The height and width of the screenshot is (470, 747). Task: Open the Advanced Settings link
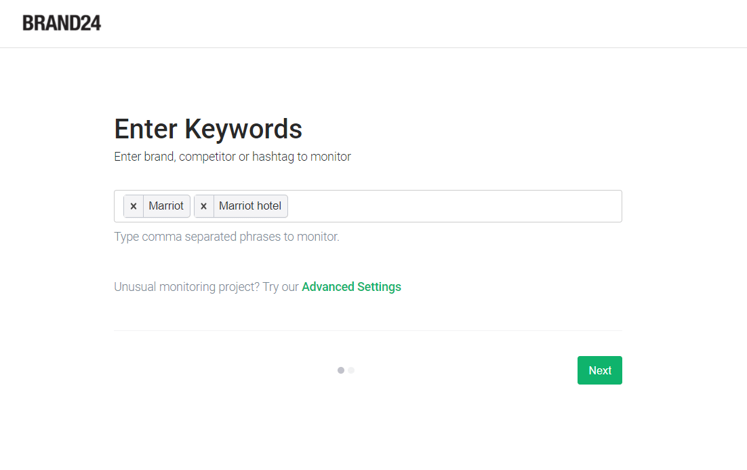point(351,287)
